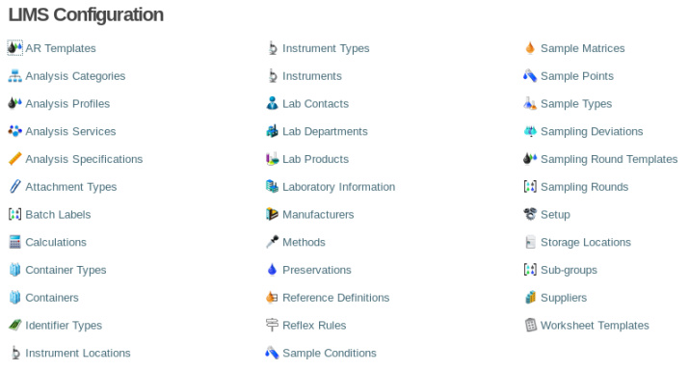This screenshot has width=689, height=371.
Task: Open the Sample Conditions link
Action: pyautogui.click(x=330, y=353)
